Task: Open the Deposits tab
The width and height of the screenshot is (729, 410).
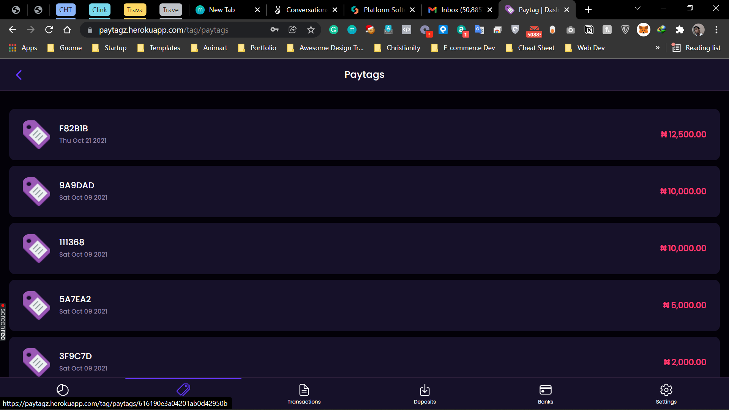Action: click(x=425, y=394)
